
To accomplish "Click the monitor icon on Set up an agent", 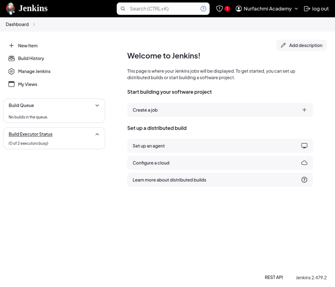I will point(304,146).
